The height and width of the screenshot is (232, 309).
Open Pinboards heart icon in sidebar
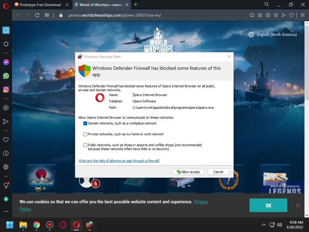point(6,140)
